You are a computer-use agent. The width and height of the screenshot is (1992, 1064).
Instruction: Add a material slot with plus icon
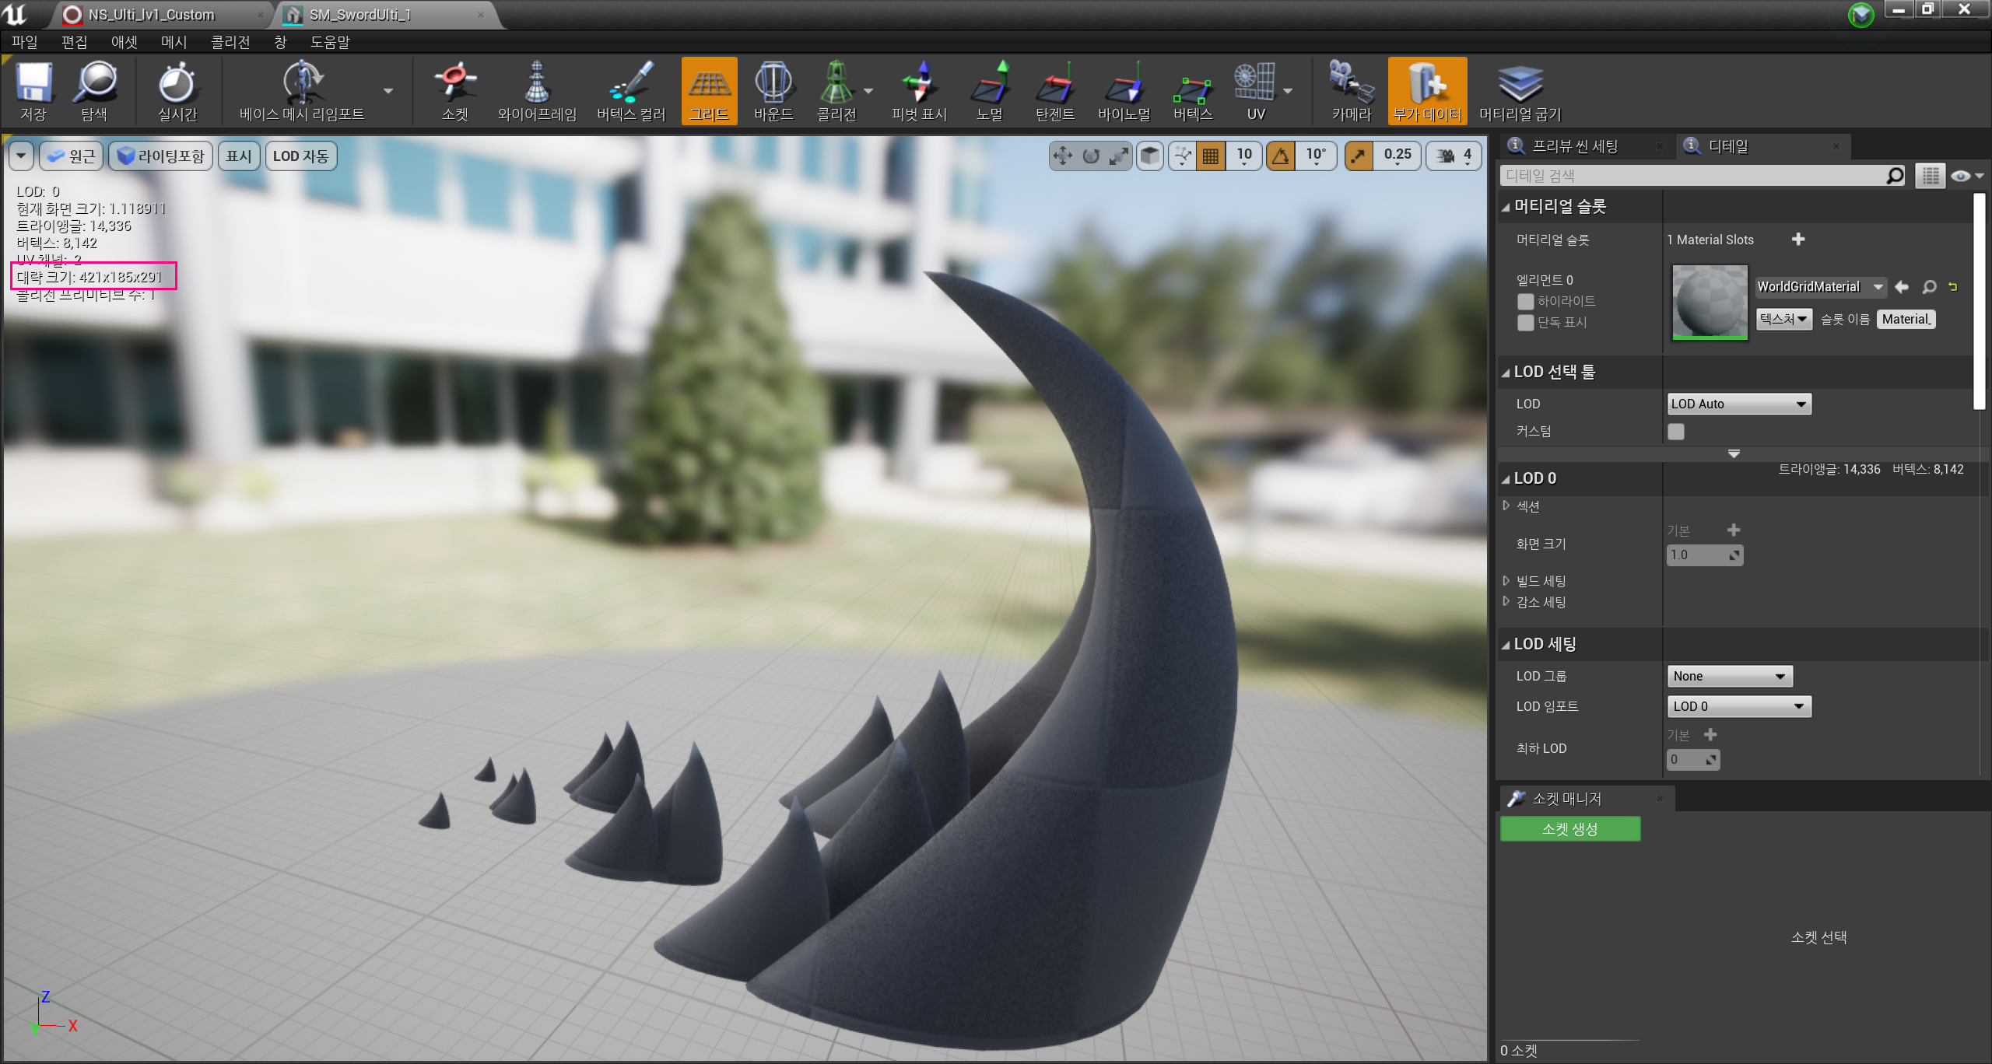click(x=1798, y=240)
